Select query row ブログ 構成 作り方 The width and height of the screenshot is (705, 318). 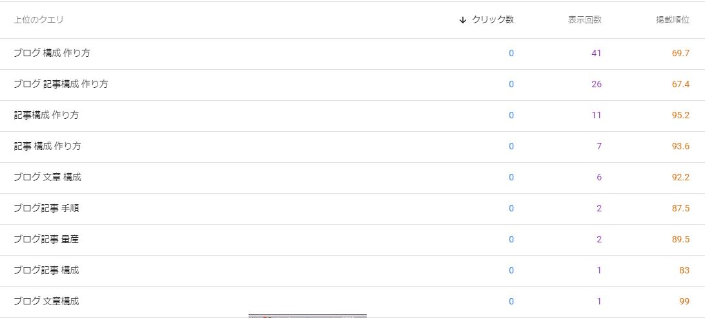[x=52, y=53]
